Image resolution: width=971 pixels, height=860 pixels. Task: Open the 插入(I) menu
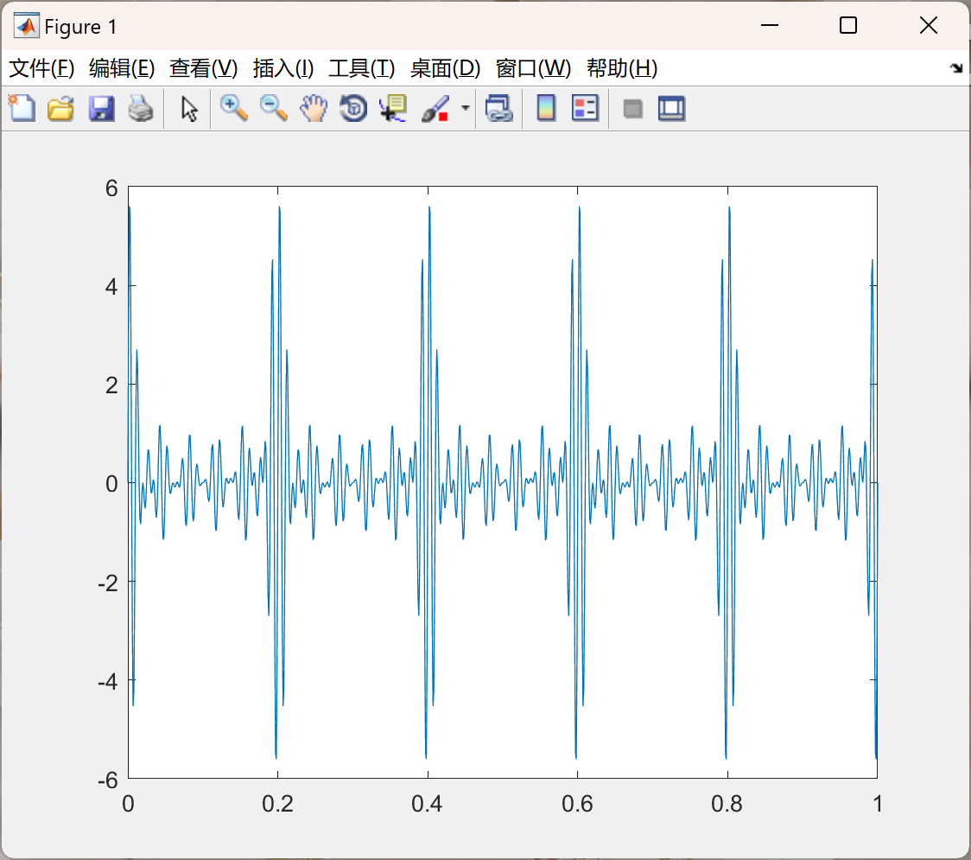[283, 68]
